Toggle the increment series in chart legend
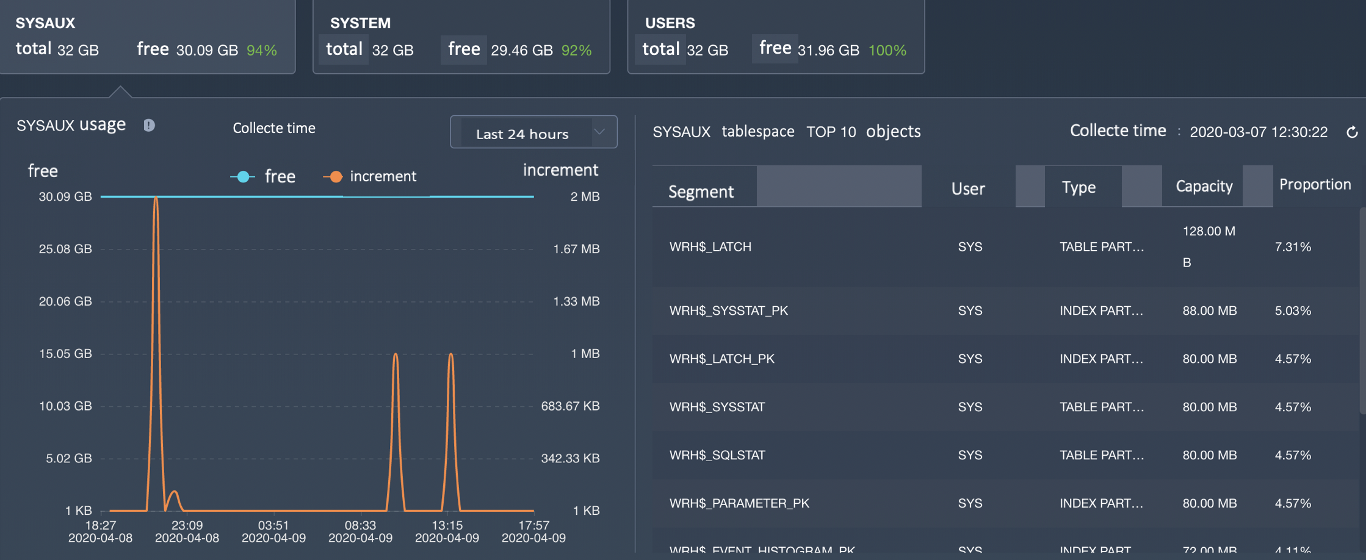Viewport: 1366px width, 560px height. (x=370, y=177)
